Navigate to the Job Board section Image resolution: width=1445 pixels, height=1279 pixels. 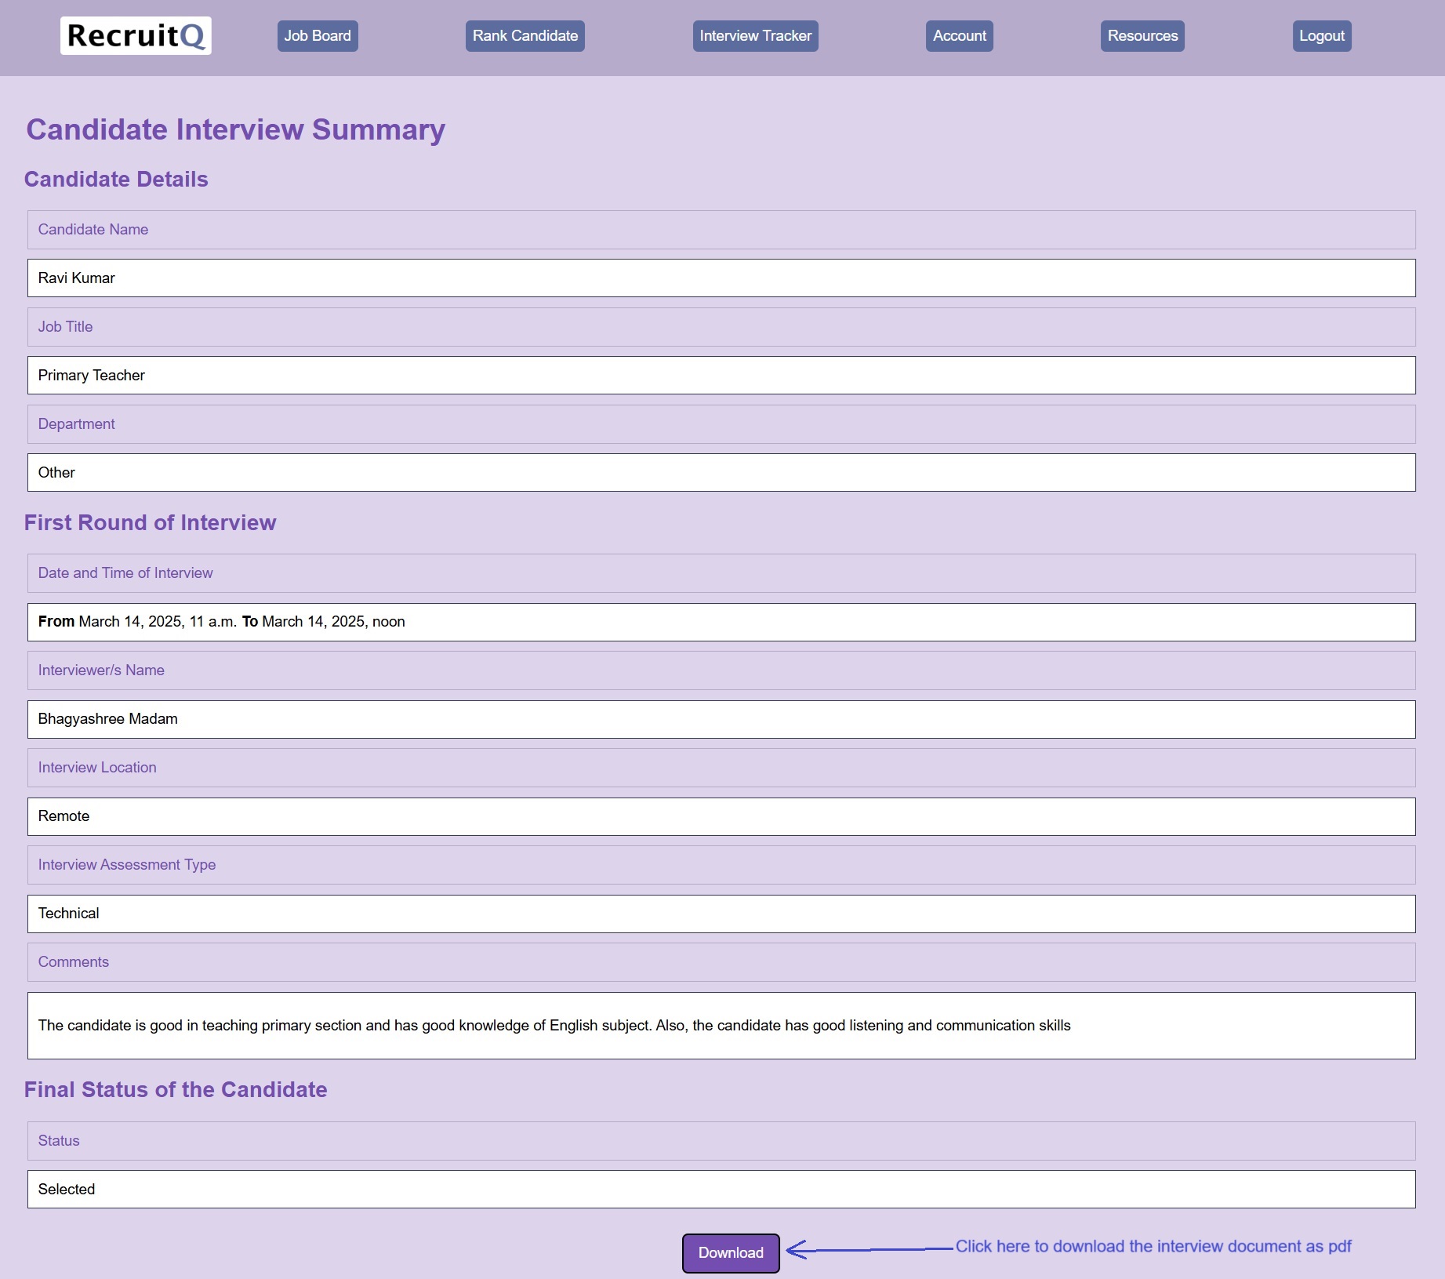[x=317, y=35]
